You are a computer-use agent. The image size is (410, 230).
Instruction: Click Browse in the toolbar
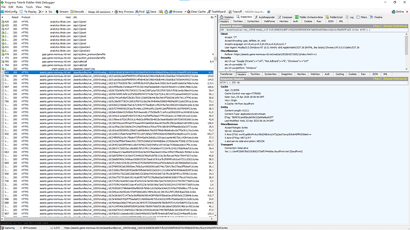point(176,12)
